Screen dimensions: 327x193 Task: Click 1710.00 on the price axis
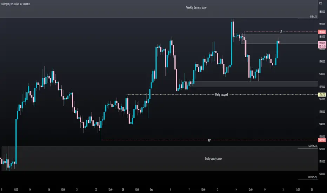tap(322, 161)
